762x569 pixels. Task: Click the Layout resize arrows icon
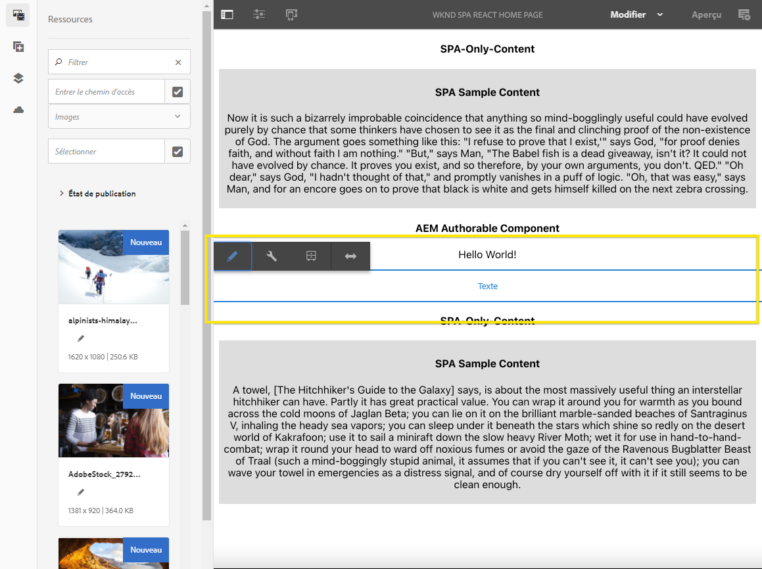coord(350,256)
